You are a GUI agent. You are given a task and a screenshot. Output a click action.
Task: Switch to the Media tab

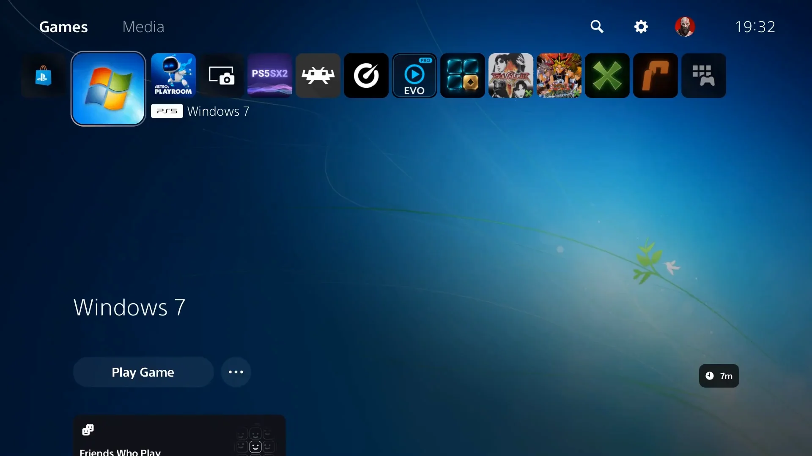click(x=143, y=27)
